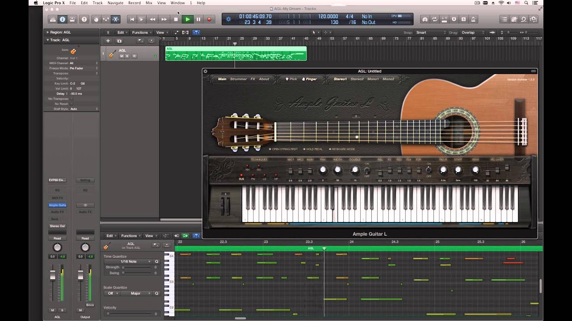Open the Piano Roll Edit menu

click(111, 236)
